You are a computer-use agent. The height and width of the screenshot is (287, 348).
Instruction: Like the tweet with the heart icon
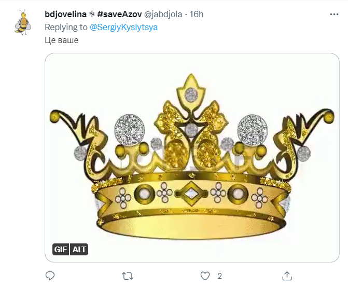(x=205, y=275)
